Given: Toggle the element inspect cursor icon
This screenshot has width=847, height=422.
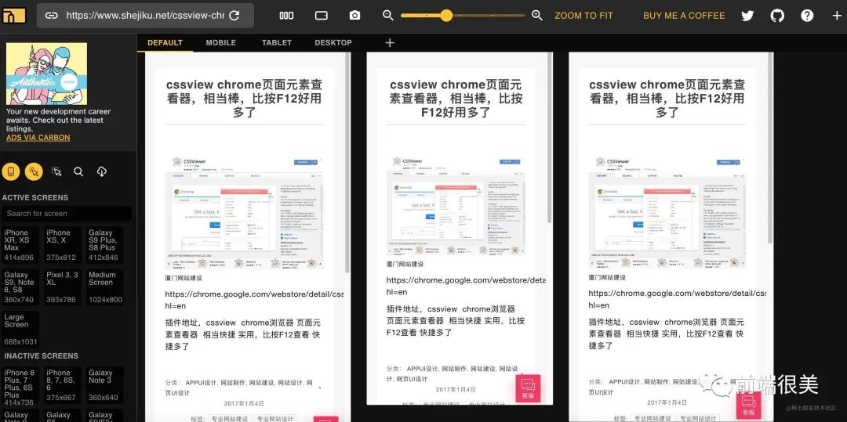Looking at the screenshot, I should [x=56, y=171].
